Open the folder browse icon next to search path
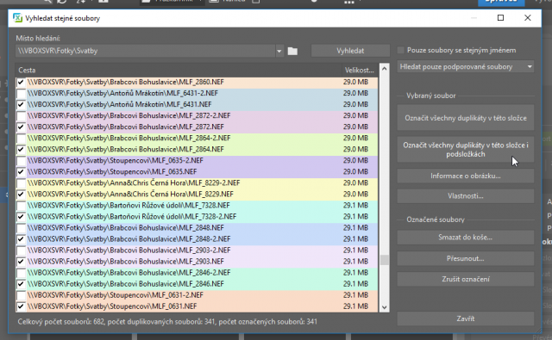This screenshot has width=552, height=340. tap(292, 51)
